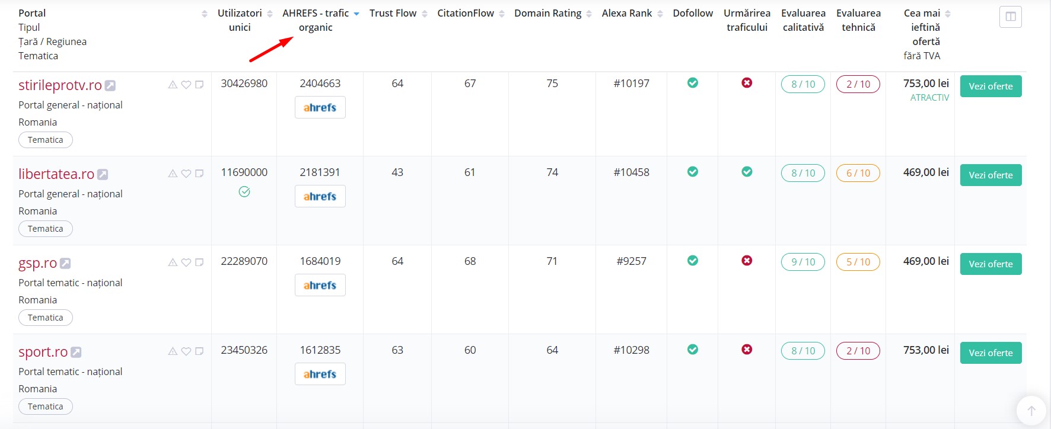This screenshot has width=1051, height=429.
Task: Click 8/10 quality rating for stirileprotv.ro
Action: click(803, 84)
